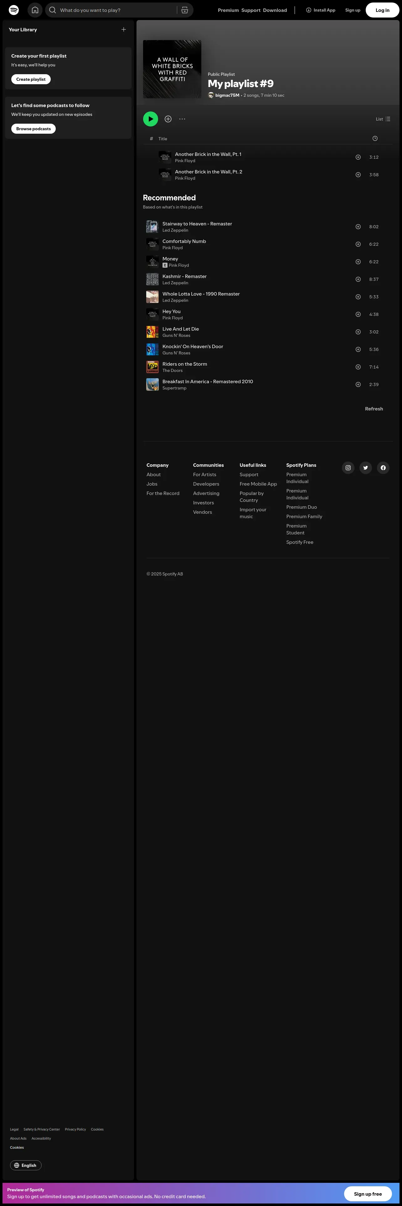Add Comfortably Numb to playlist

tap(358, 245)
